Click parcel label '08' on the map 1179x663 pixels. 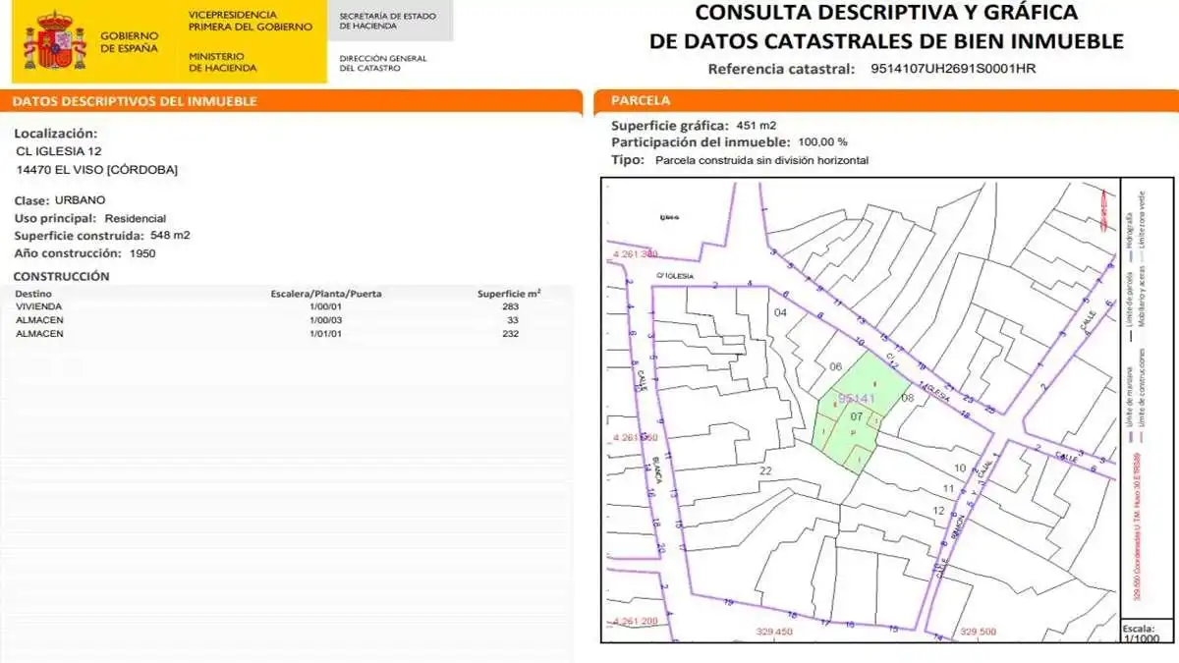coord(907,398)
